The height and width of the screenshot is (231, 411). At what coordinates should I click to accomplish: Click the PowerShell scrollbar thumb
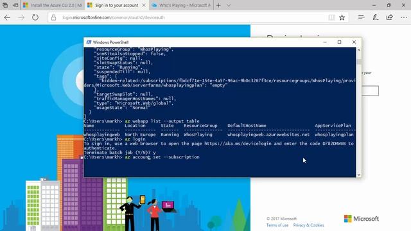359,62
